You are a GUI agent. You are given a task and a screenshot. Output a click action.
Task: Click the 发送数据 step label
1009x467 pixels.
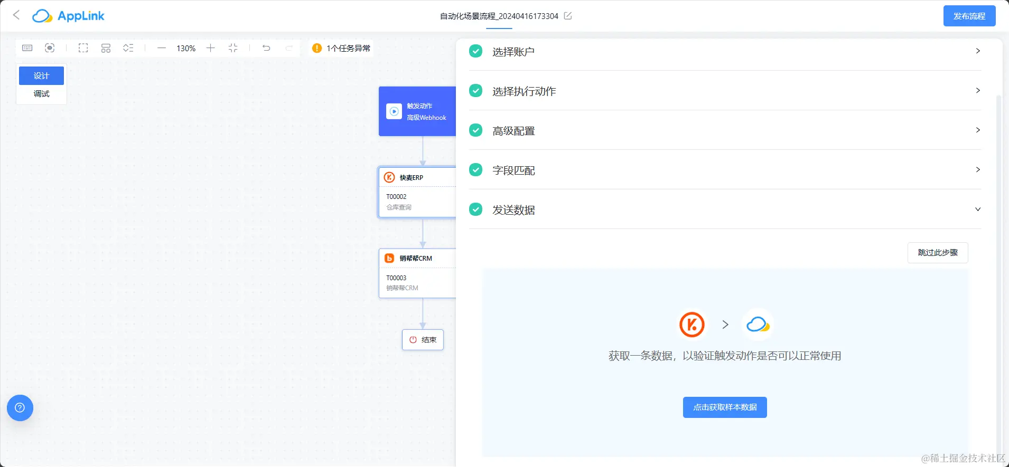[x=513, y=210]
